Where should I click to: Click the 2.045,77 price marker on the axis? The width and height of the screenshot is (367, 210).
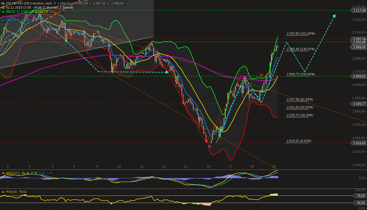358,104
